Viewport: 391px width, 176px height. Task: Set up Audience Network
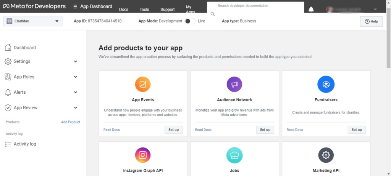(265, 130)
